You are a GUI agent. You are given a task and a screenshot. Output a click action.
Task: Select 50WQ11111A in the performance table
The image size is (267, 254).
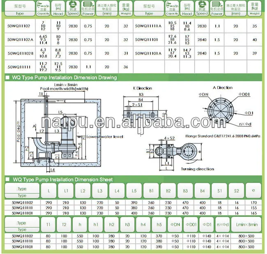coord(148,26)
